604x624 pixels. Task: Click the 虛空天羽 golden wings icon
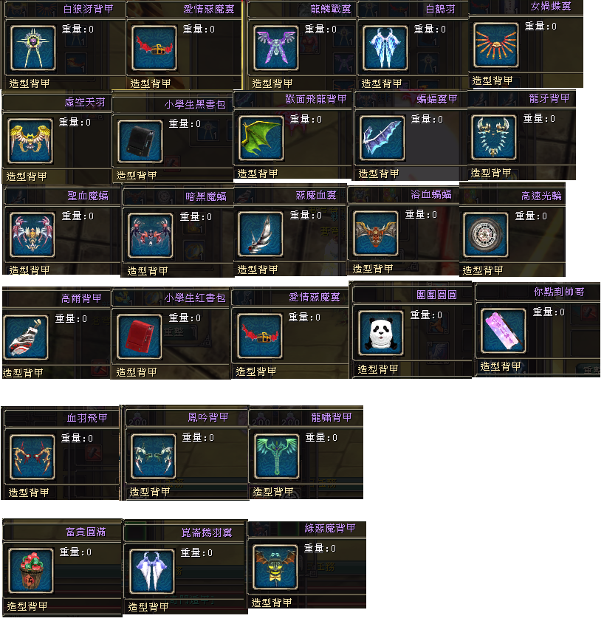coord(30,140)
